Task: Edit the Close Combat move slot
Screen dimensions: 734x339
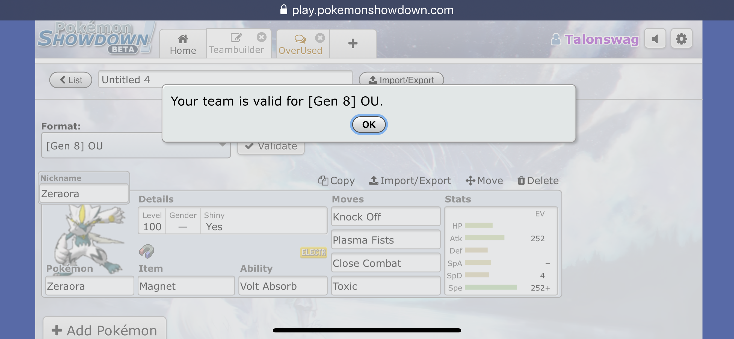Action: point(386,263)
